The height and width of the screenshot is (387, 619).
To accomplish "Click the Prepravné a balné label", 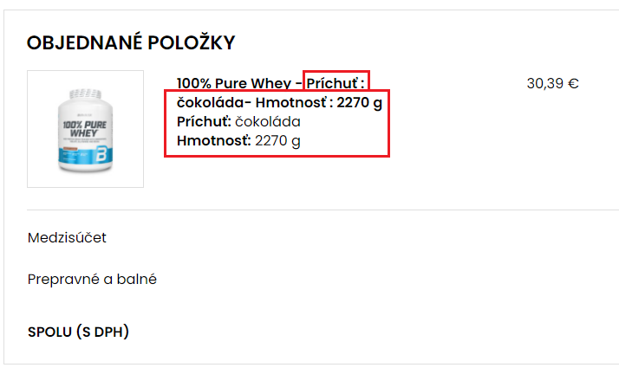I will point(92,280).
